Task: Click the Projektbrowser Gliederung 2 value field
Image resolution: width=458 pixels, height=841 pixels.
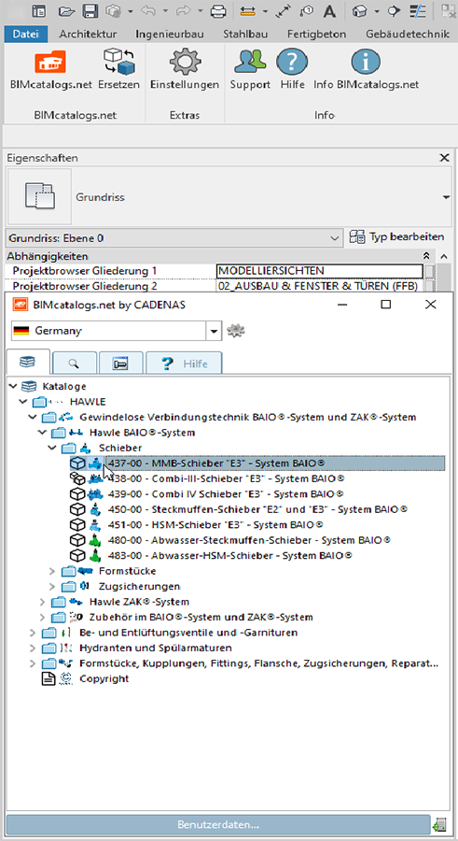Action: pyautogui.click(x=320, y=286)
